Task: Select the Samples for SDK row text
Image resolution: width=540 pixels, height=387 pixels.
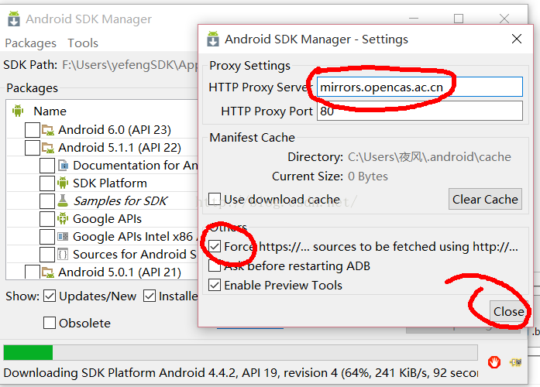Action: tap(120, 201)
